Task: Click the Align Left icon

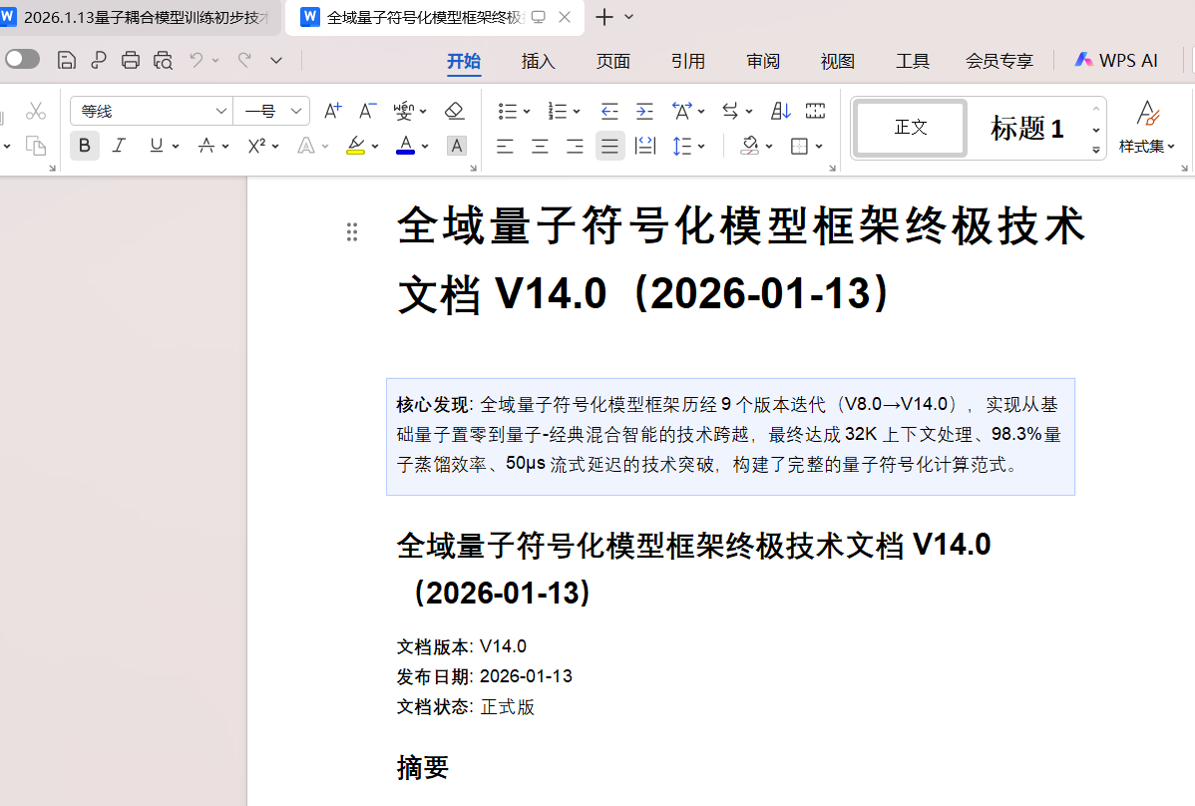Action: pyautogui.click(x=505, y=146)
